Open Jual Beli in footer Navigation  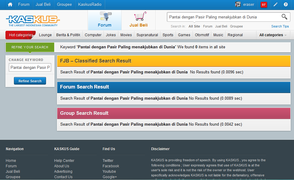13,172
